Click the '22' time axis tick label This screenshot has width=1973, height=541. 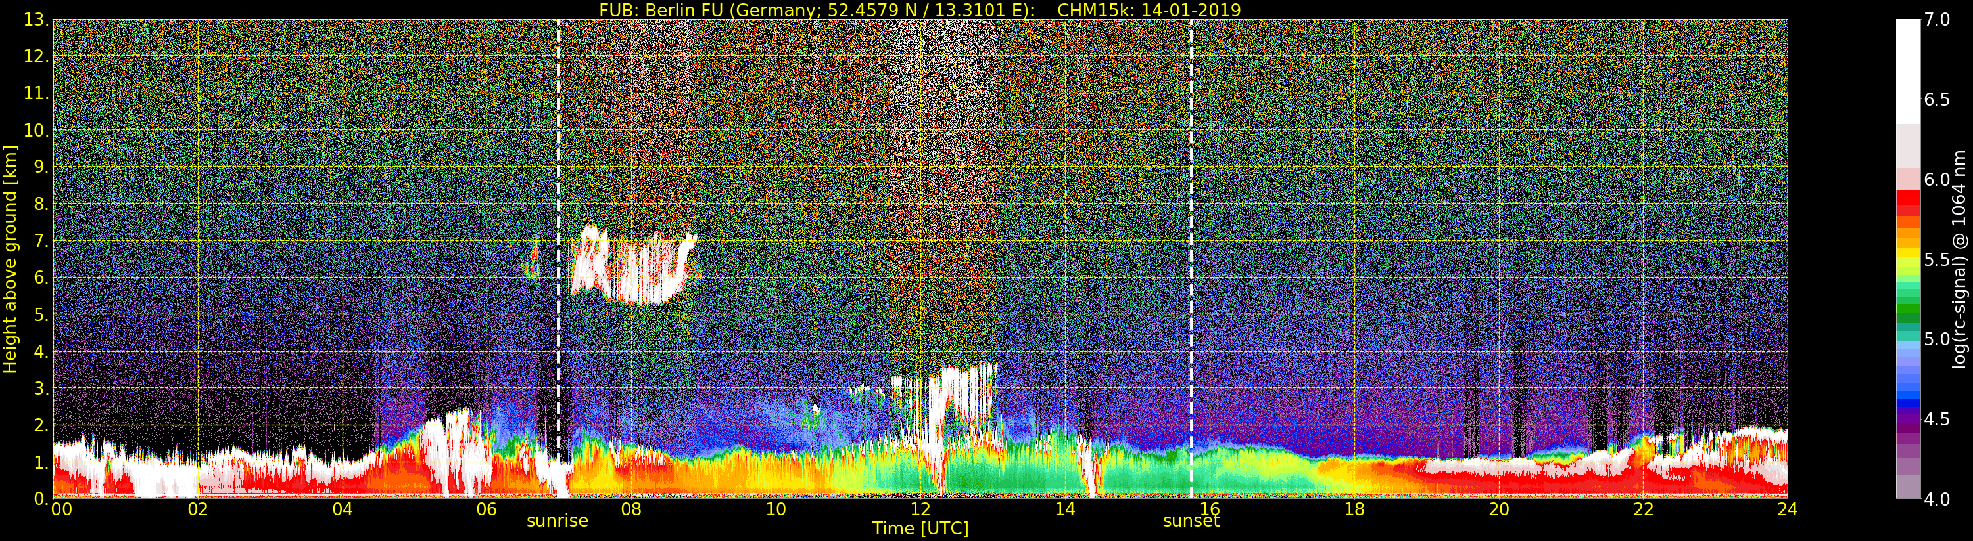point(1644,509)
